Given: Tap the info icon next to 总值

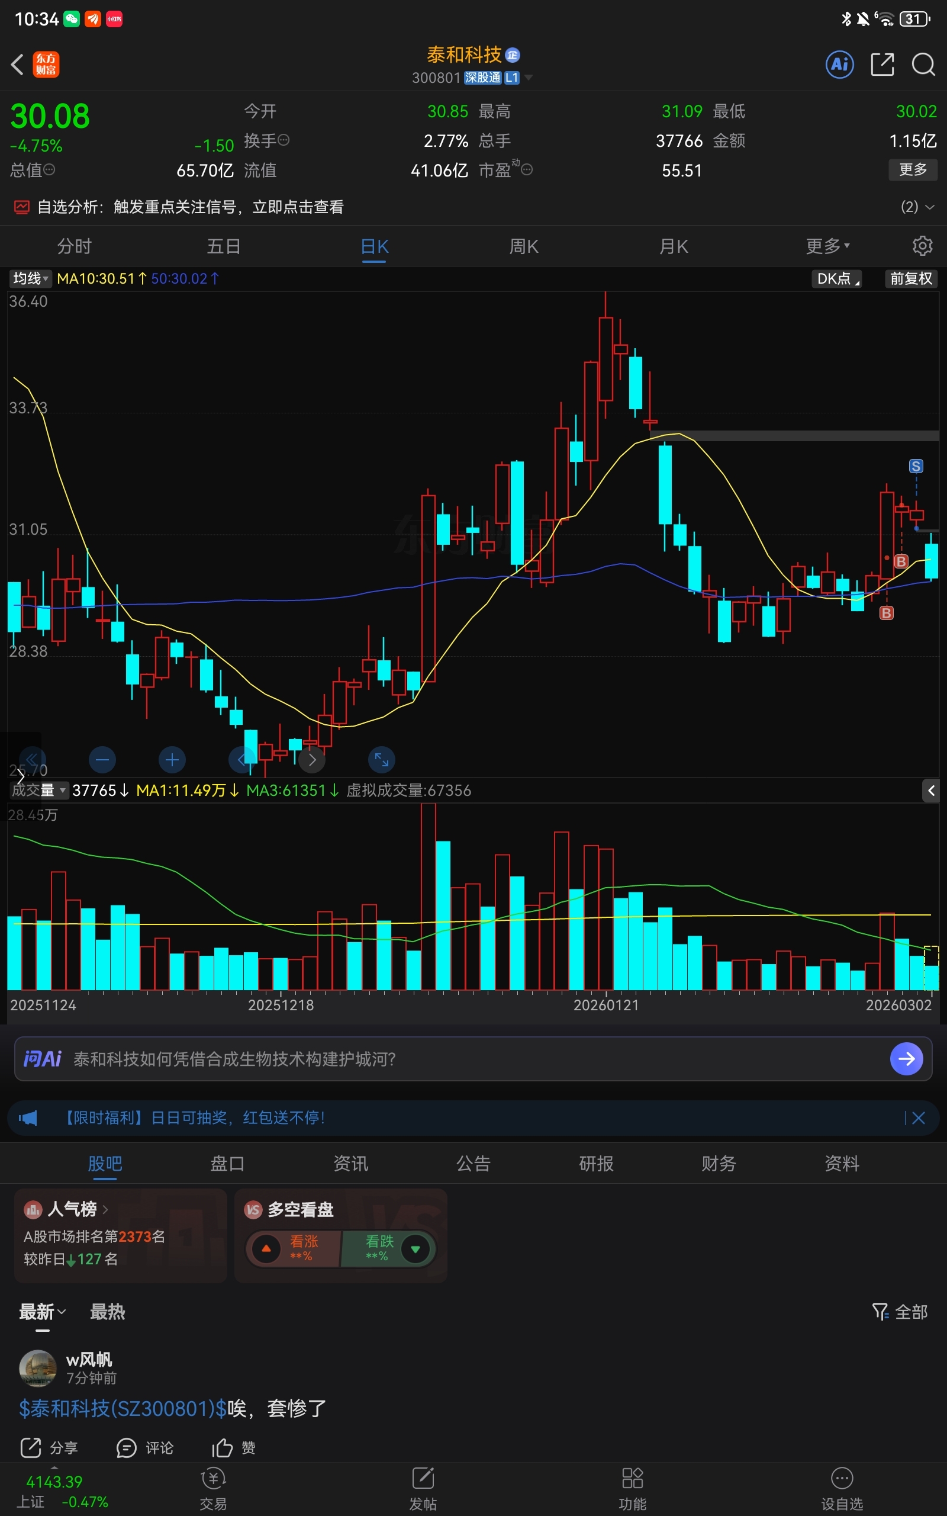Looking at the screenshot, I should (50, 170).
